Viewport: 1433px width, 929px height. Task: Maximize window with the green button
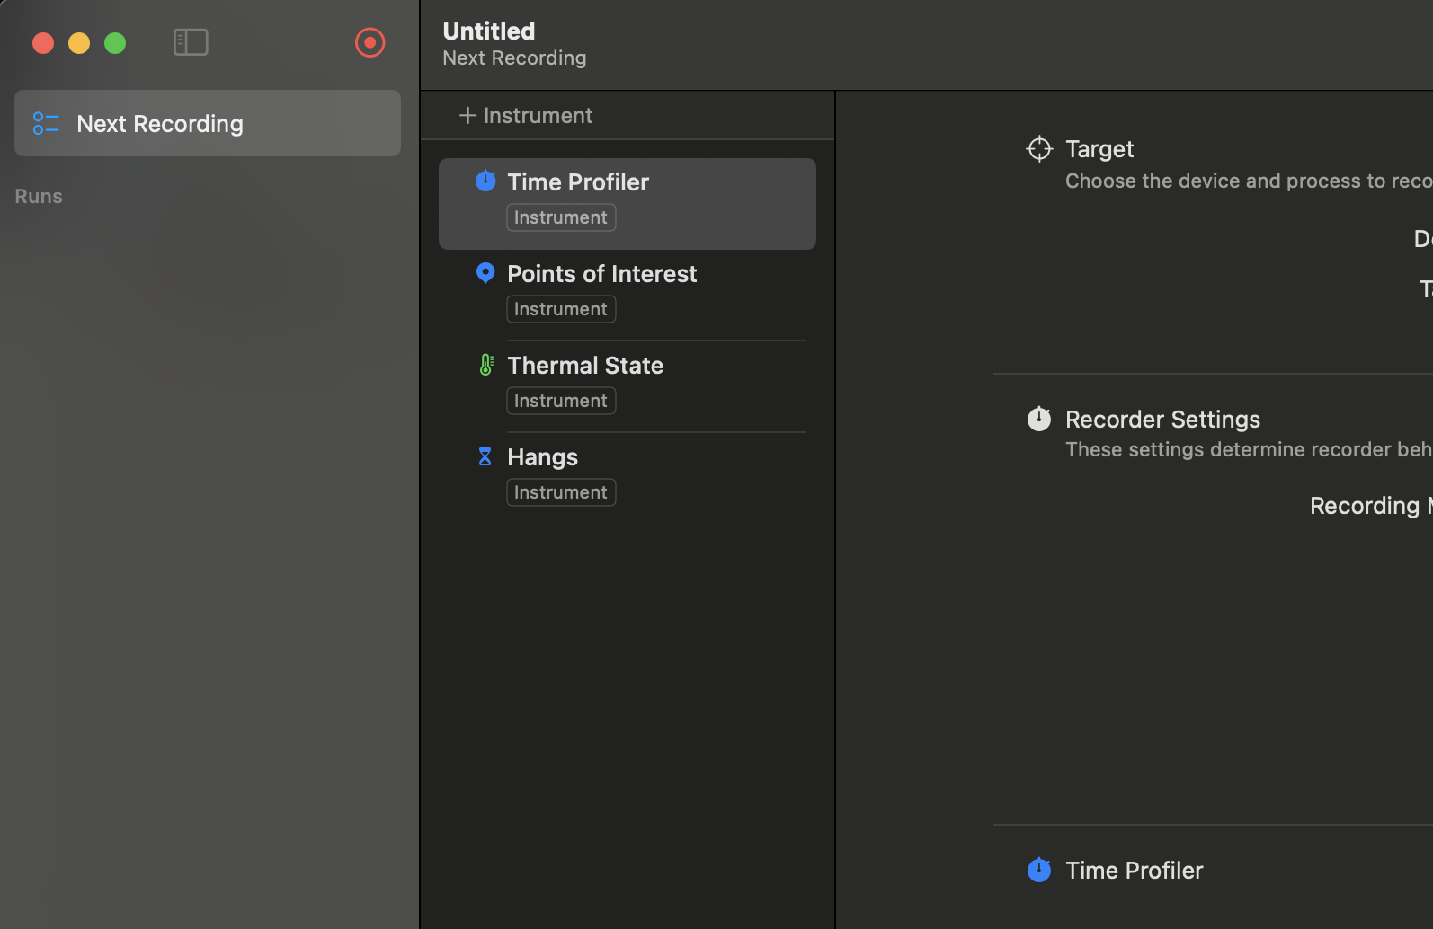click(115, 43)
